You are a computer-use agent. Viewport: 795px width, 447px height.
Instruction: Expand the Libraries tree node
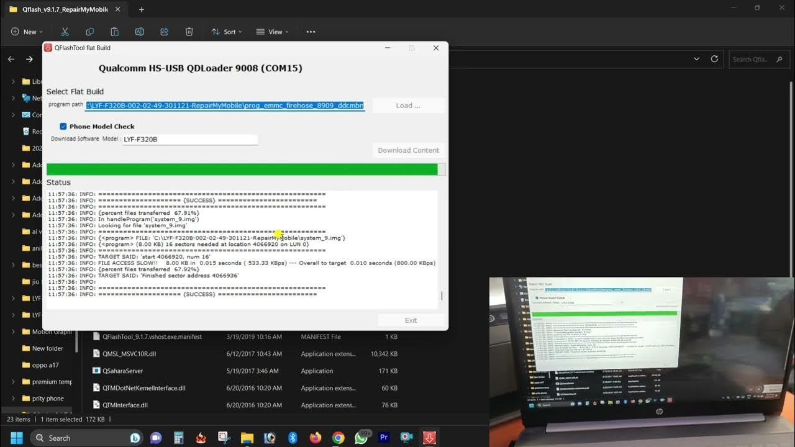click(x=13, y=81)
